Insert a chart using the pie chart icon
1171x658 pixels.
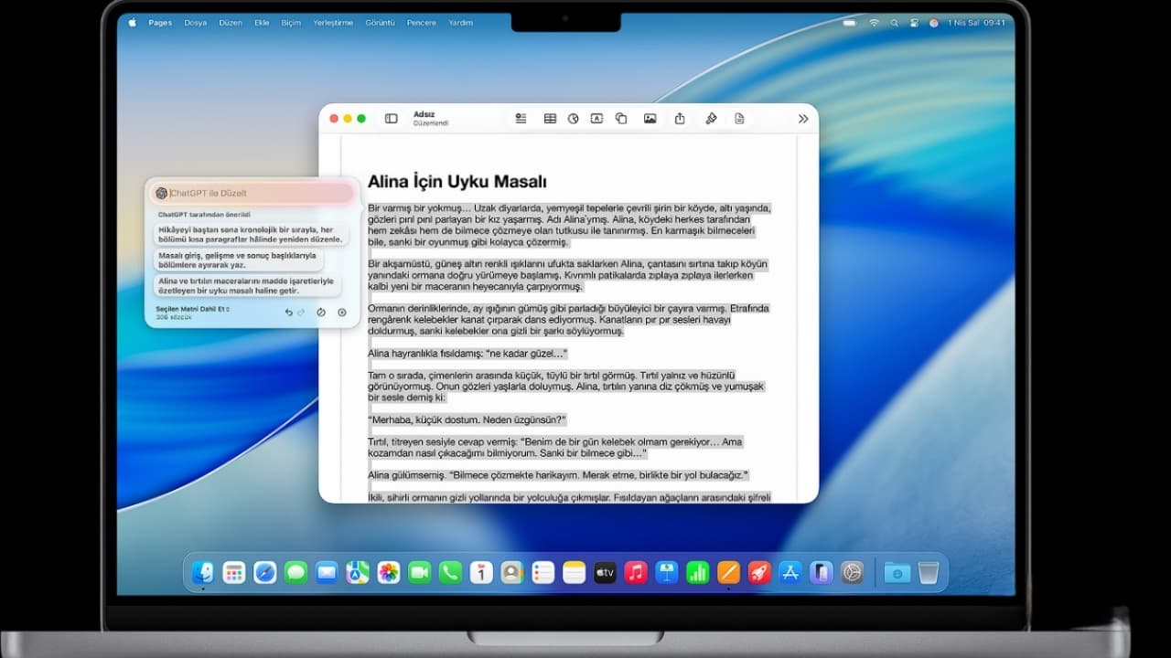coord(573,119)
